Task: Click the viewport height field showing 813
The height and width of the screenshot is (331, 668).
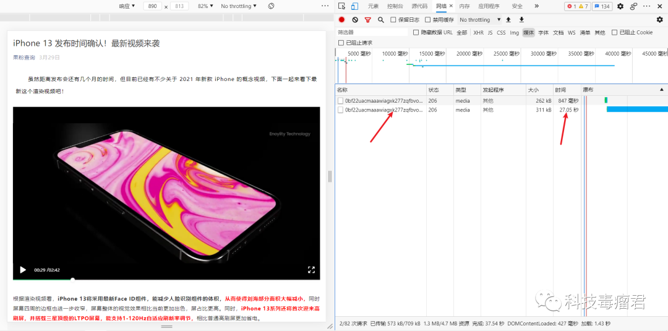Action: [179, 6]
